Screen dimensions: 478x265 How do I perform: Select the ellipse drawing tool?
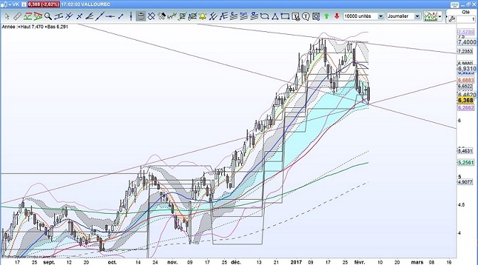(x=265, y=16)
